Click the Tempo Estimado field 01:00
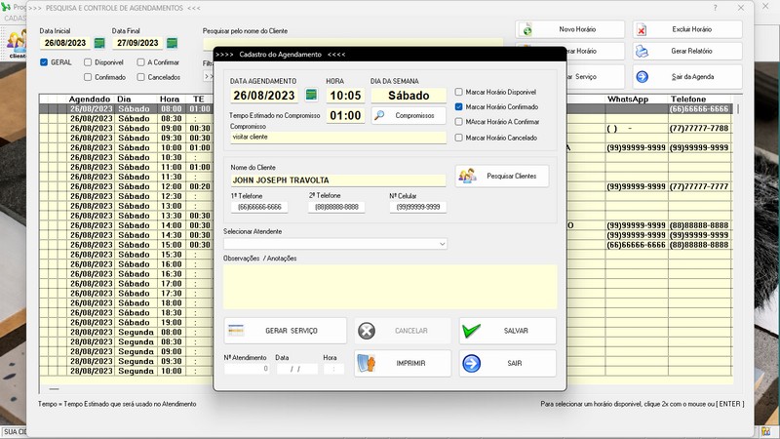This screenshot has width=780, height=439. click(x=345, y=115)
